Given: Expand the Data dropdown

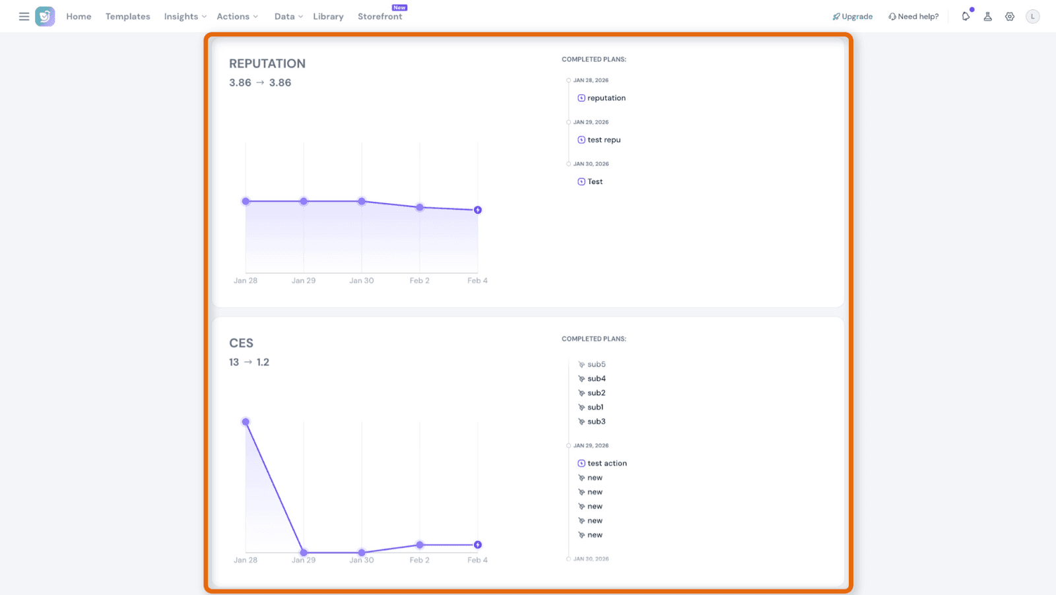Looking at the screenshot, I should tap(288, 16).
